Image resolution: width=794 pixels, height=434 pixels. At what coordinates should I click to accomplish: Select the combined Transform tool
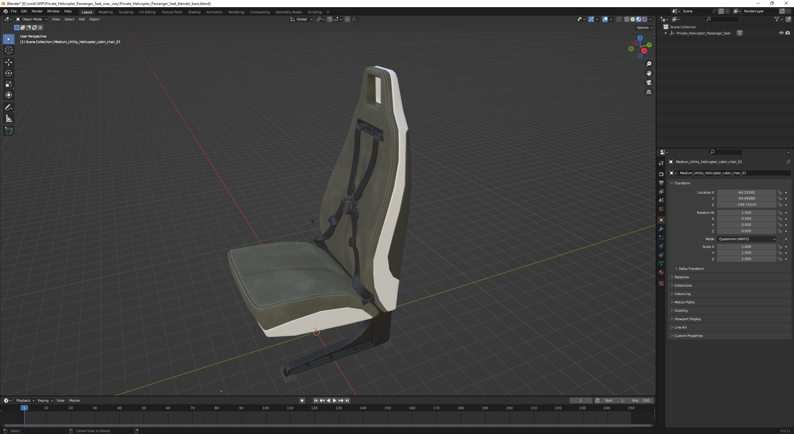coord(9,95)
